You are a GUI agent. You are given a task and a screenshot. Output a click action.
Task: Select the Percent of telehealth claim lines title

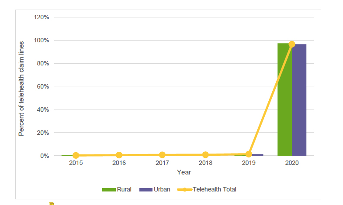(x=21, y=89)
